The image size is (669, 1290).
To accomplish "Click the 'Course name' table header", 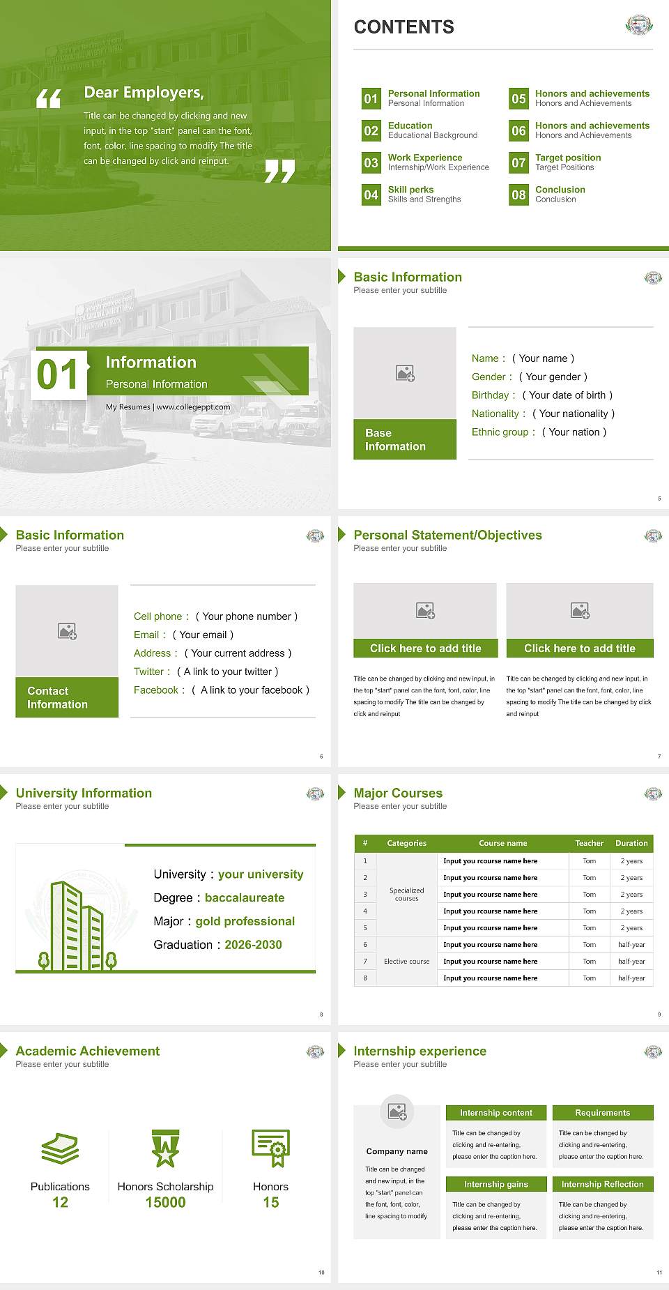I will (503, 843).
